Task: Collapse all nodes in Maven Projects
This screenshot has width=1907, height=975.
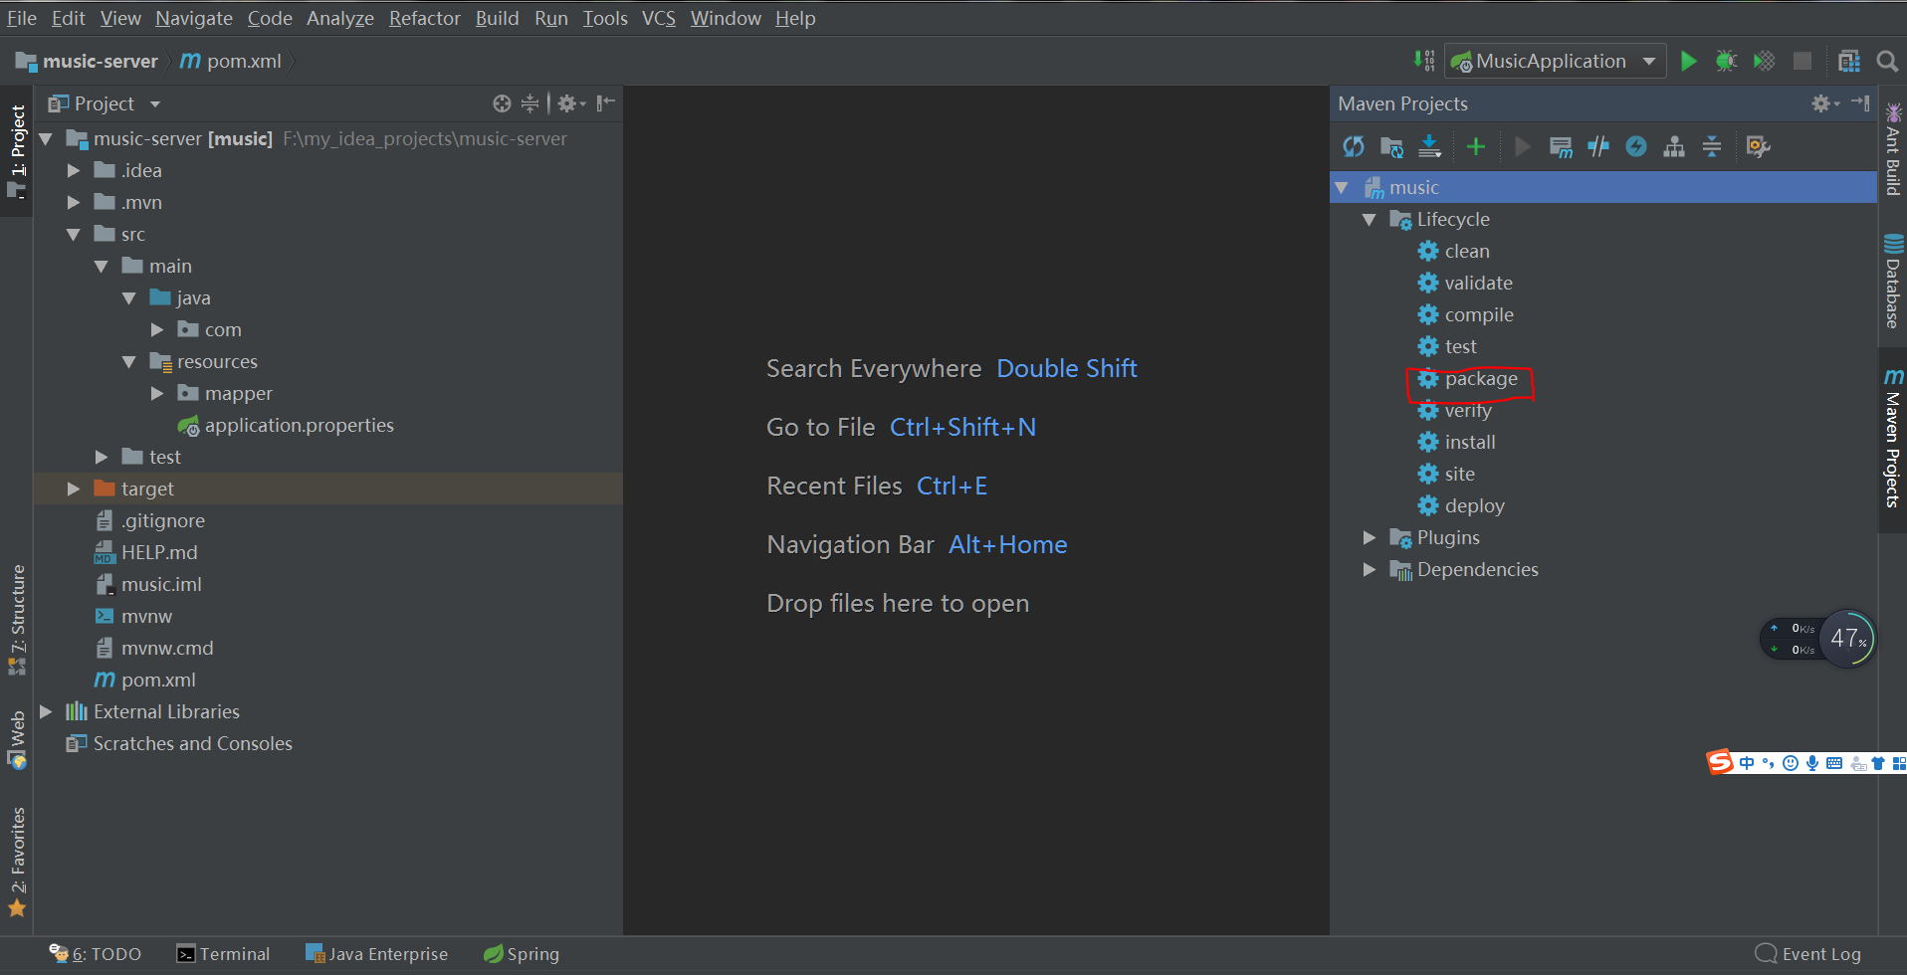Action: 1712,147
